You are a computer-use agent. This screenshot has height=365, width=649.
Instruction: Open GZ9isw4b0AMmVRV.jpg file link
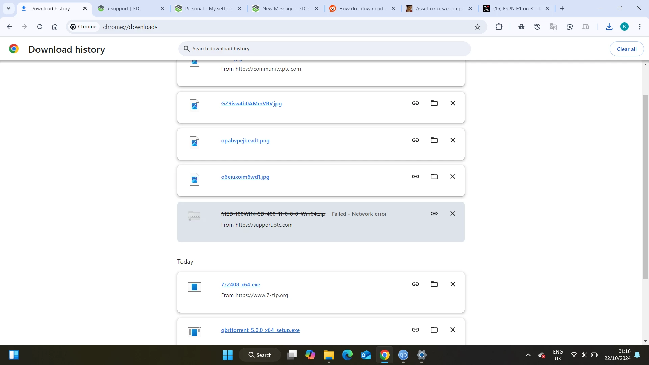251,104
